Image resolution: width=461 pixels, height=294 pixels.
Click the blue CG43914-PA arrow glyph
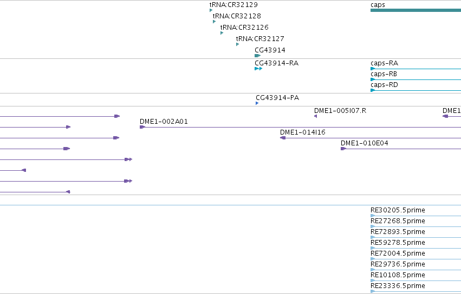pyautogui.click(x=257, y=103)
